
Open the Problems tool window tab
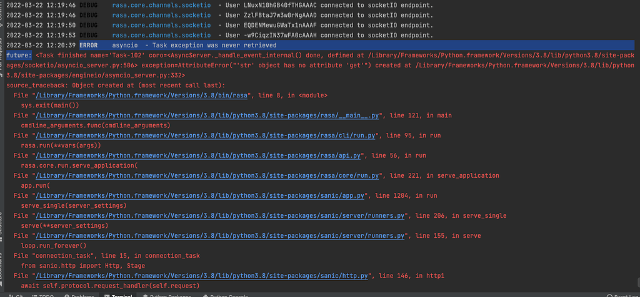click(x=82, y=295)
